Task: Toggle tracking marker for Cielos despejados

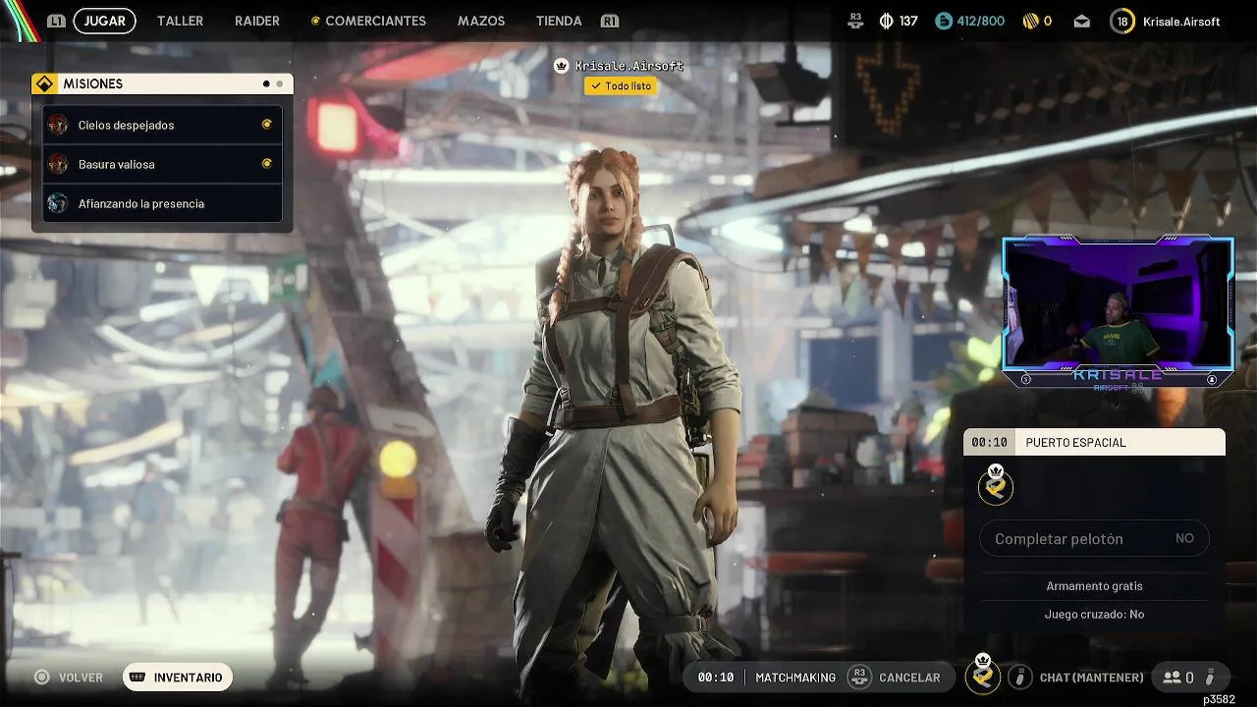Action: (266, 125)
